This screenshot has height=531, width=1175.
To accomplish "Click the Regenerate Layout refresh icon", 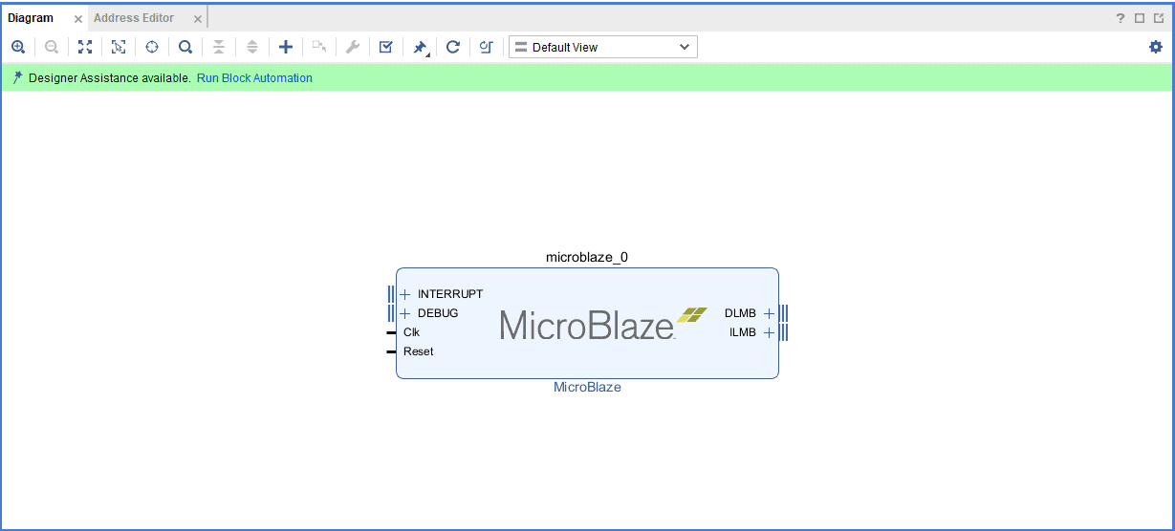I will 453,47.
